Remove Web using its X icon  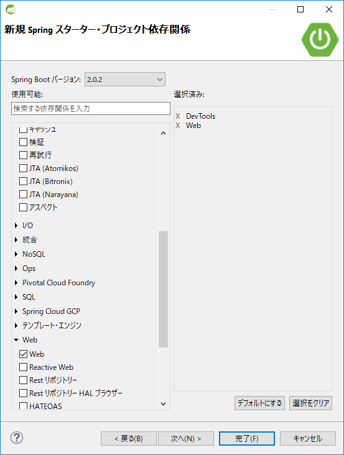coord(178,126)
